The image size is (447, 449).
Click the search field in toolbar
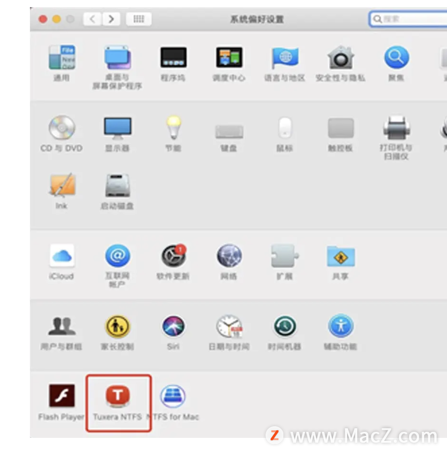point(408,19)
